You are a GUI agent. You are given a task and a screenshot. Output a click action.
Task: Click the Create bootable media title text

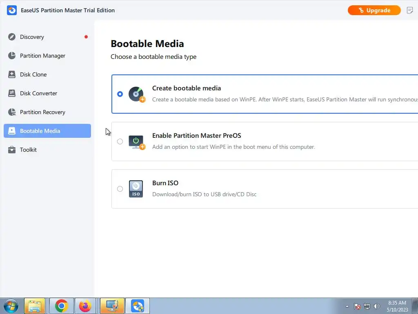click(x=186, y=88)
